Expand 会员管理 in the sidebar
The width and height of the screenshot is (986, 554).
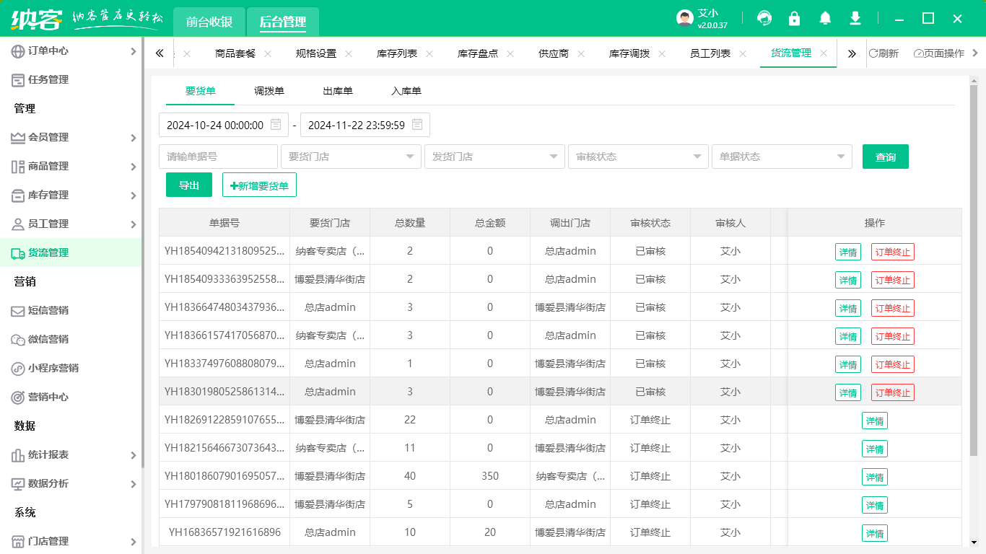pos(72,138)
